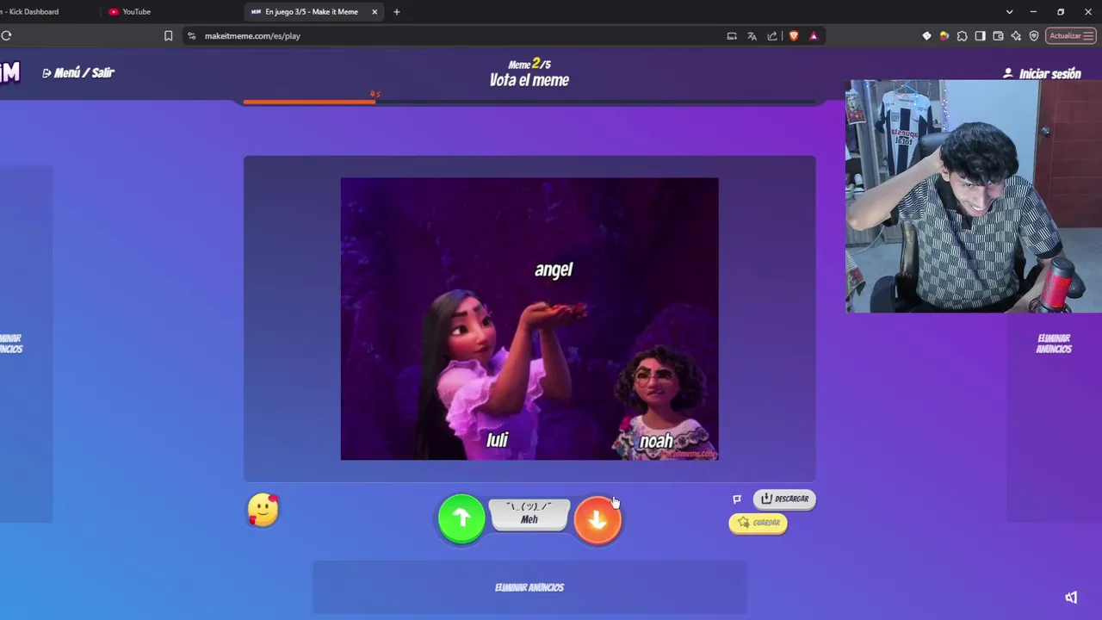The image size is (1102, 620).
Task: Click Menú / Salir to leave game
Action: (x=77, y=73)
